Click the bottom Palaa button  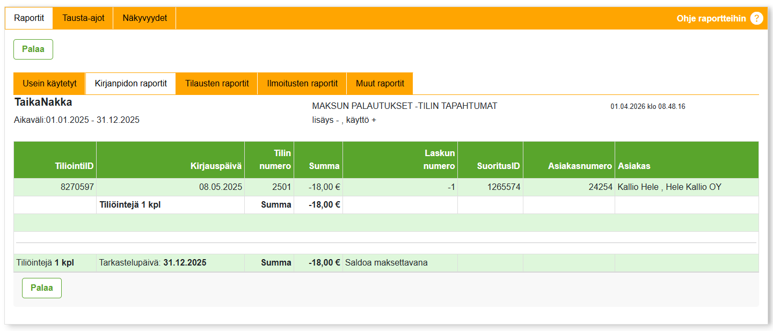pyautogui.click(x=42, y=288)
